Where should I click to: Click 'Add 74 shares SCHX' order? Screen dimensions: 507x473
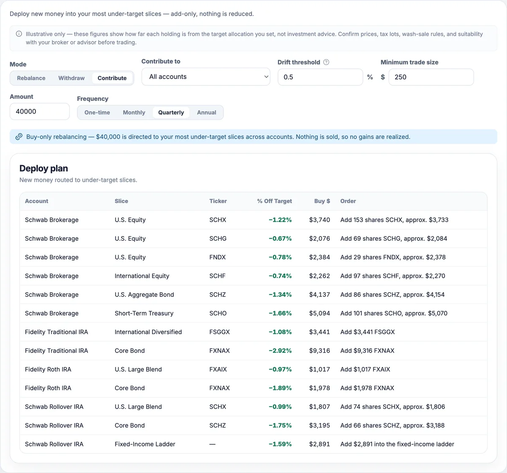(x=393, y=407)
